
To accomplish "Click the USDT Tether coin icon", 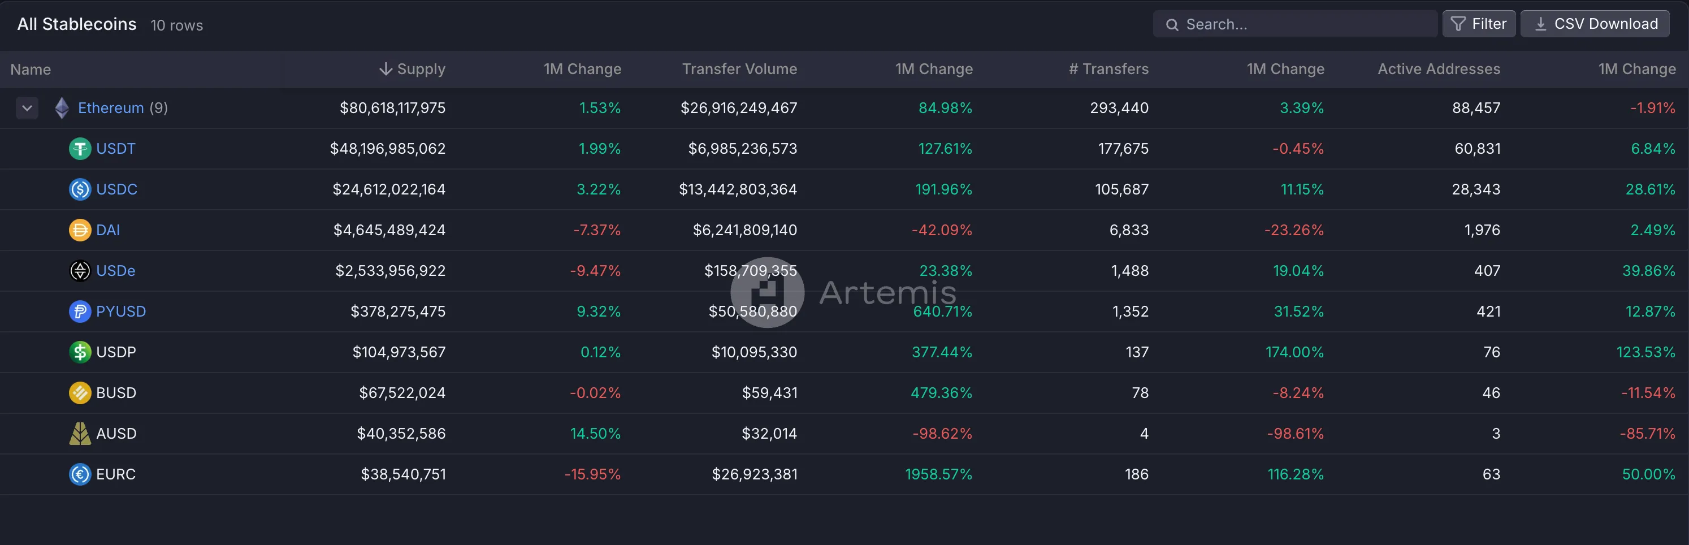I will (x=80, y=149).
